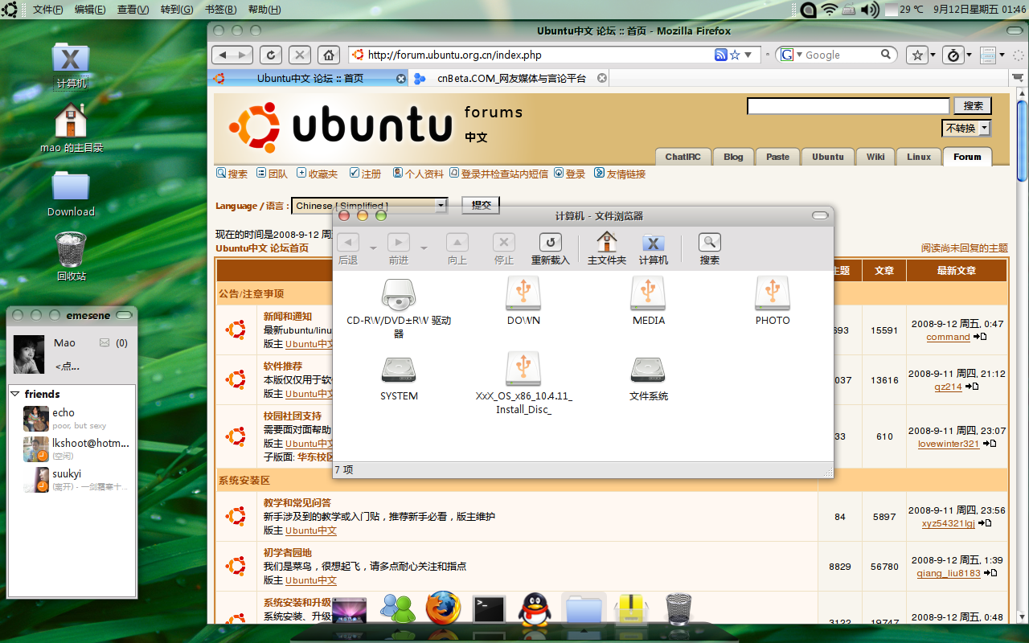Open the 文件系统 disk icon
This screenshot has height=643, width=1029.
[648, 370]
